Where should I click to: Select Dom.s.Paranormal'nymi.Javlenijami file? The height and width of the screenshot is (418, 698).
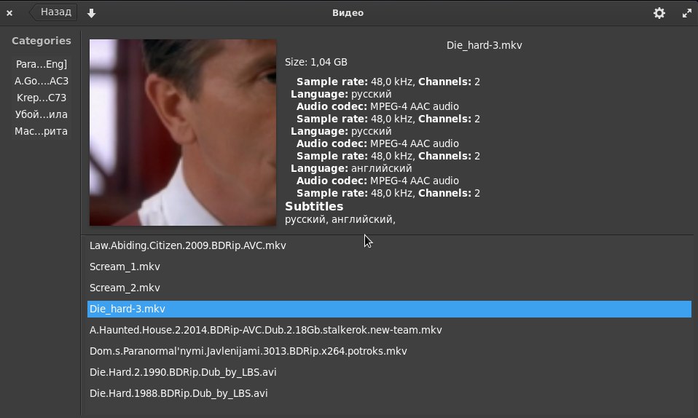coord(389,351)
